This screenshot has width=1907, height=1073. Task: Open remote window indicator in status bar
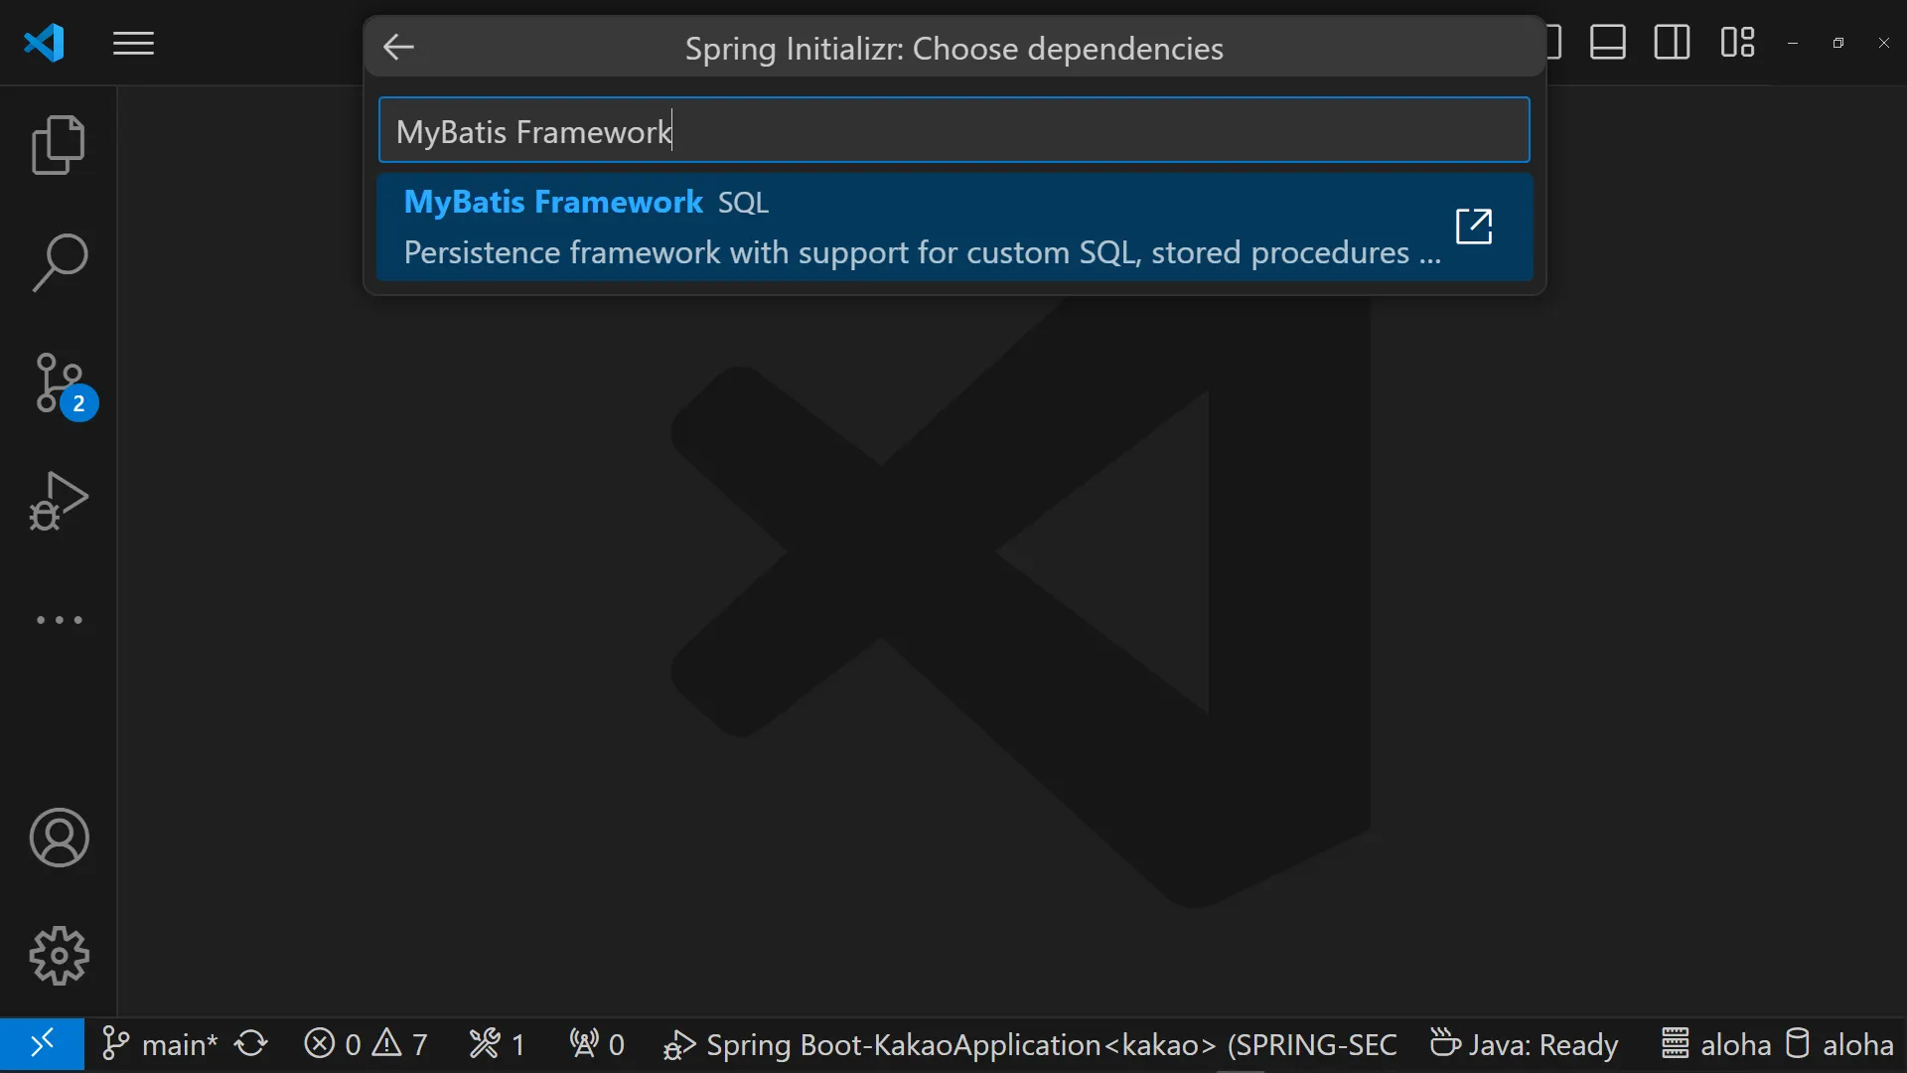point(42,1044)
